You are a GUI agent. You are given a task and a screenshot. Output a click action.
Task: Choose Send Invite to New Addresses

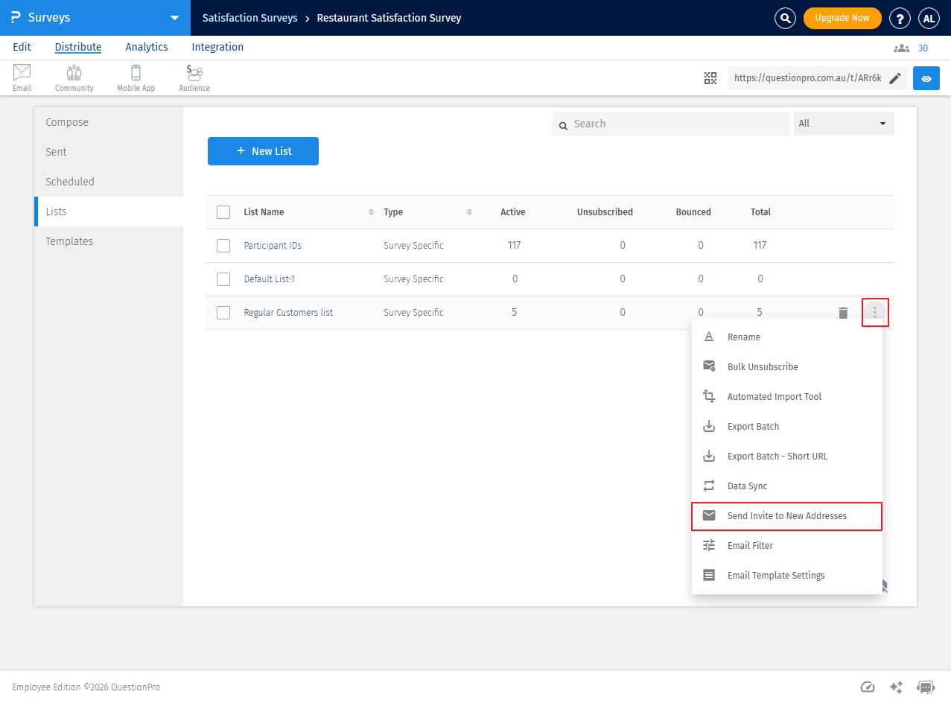(x=786, y=516)
